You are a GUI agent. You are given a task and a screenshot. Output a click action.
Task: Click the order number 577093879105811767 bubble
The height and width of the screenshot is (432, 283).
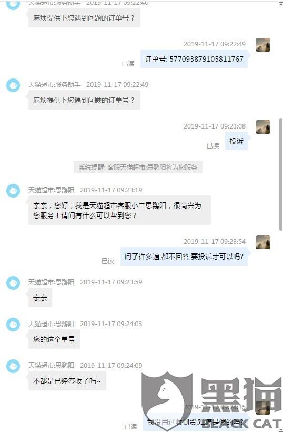tap(194, 59)
